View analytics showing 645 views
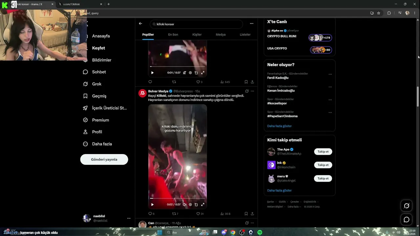Screen dimensions: 420x236 tap(225, 82)
